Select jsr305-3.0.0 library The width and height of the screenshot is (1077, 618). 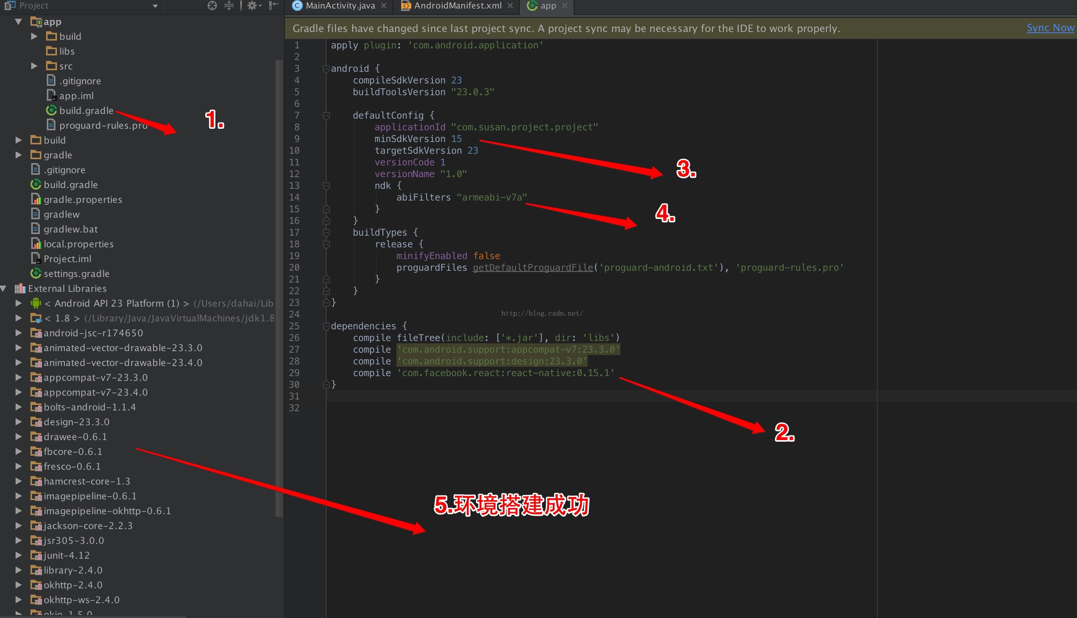coord(73,541)
